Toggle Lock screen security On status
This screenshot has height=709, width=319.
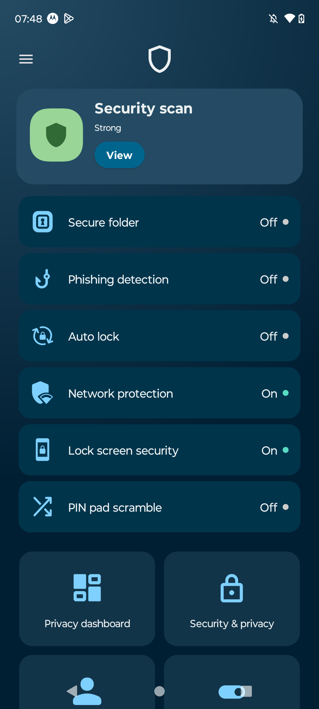tap(275, 450)
